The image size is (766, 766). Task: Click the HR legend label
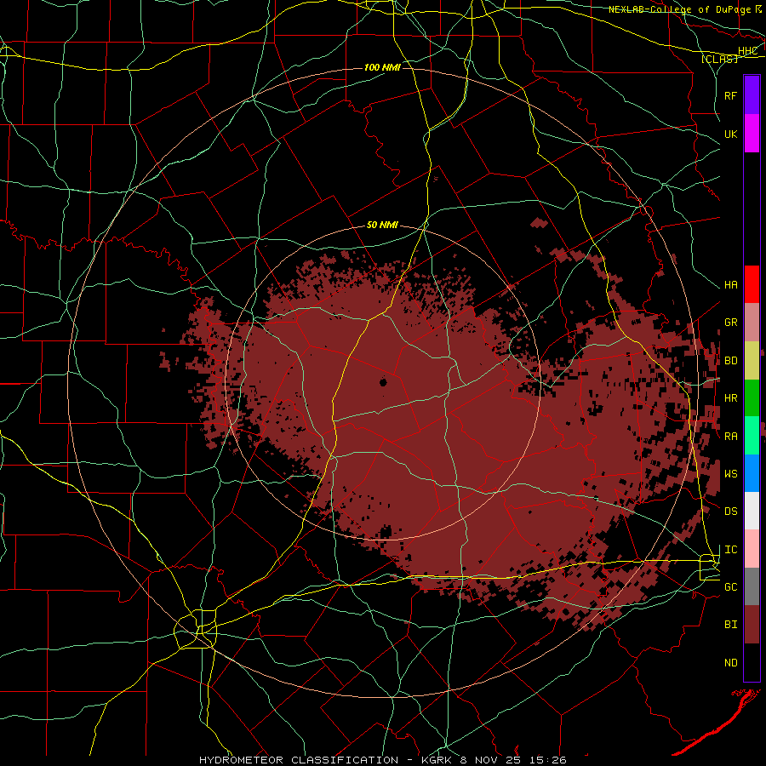[730, 397]
